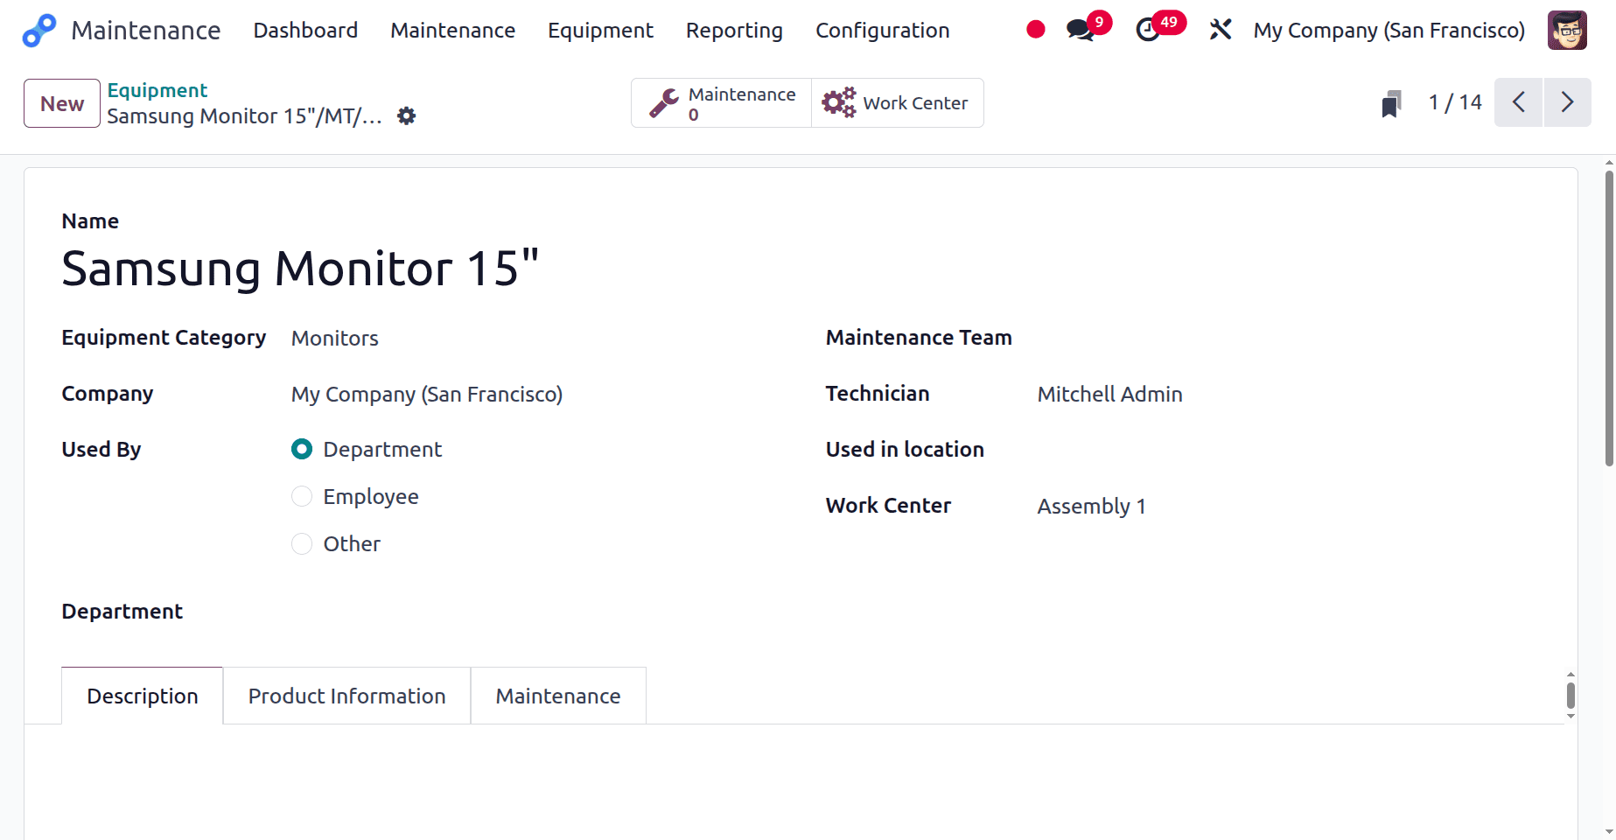The image size is (1616, 840).
Task: Click the pager counter 1 / 14
Action: click(x=1455, y=102)
